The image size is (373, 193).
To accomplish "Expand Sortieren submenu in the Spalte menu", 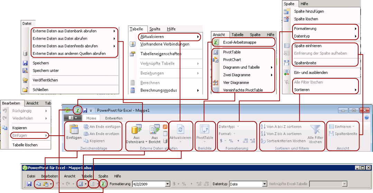I will point(356,90).
